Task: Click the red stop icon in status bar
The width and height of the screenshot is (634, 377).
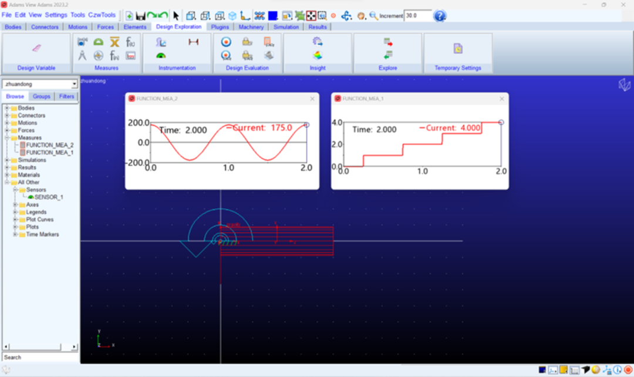Action: point(628,370)
